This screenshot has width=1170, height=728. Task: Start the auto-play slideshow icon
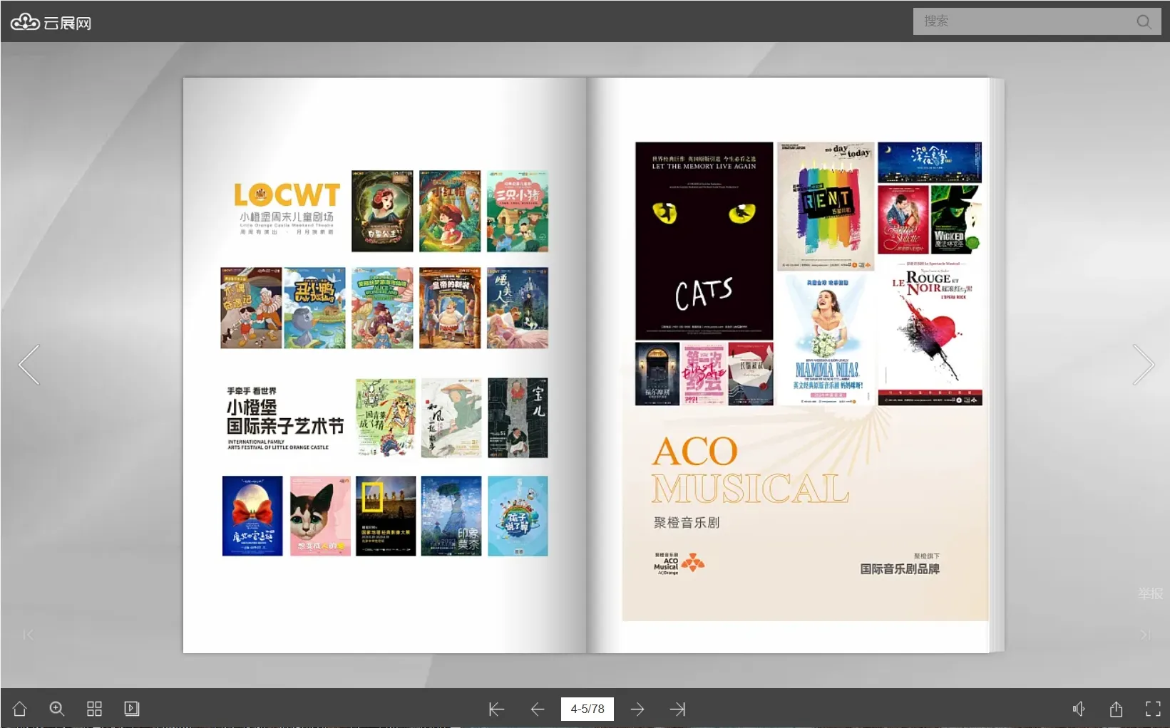point(131,709)
